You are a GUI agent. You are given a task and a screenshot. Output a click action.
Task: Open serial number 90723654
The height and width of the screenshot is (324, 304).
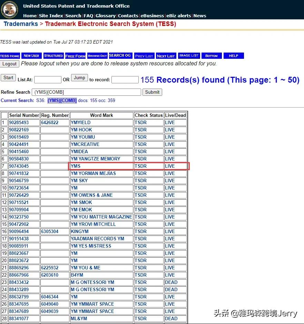[x=19, y=188]
